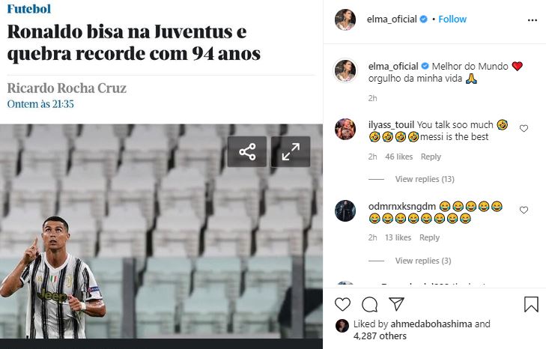Reply to the ilyass_touil comment

pos(431,157)
